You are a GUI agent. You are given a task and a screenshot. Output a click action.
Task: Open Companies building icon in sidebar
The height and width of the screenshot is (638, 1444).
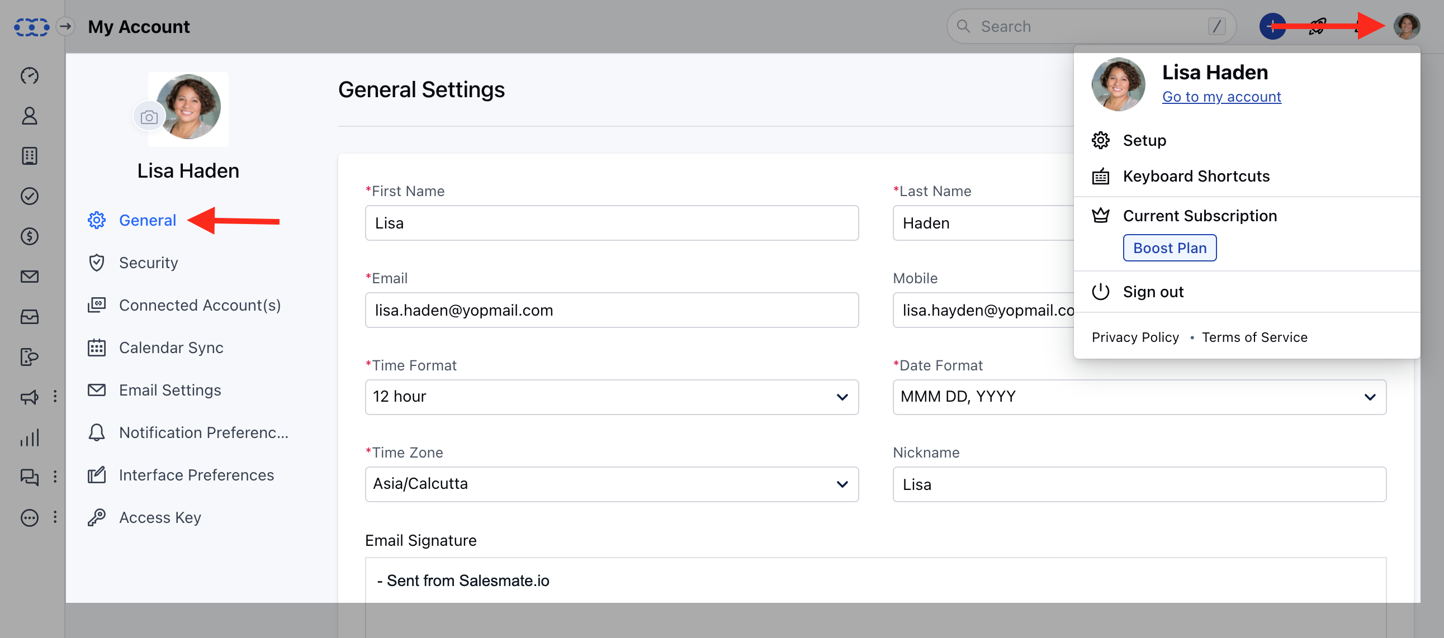click(x=29, y=156)
